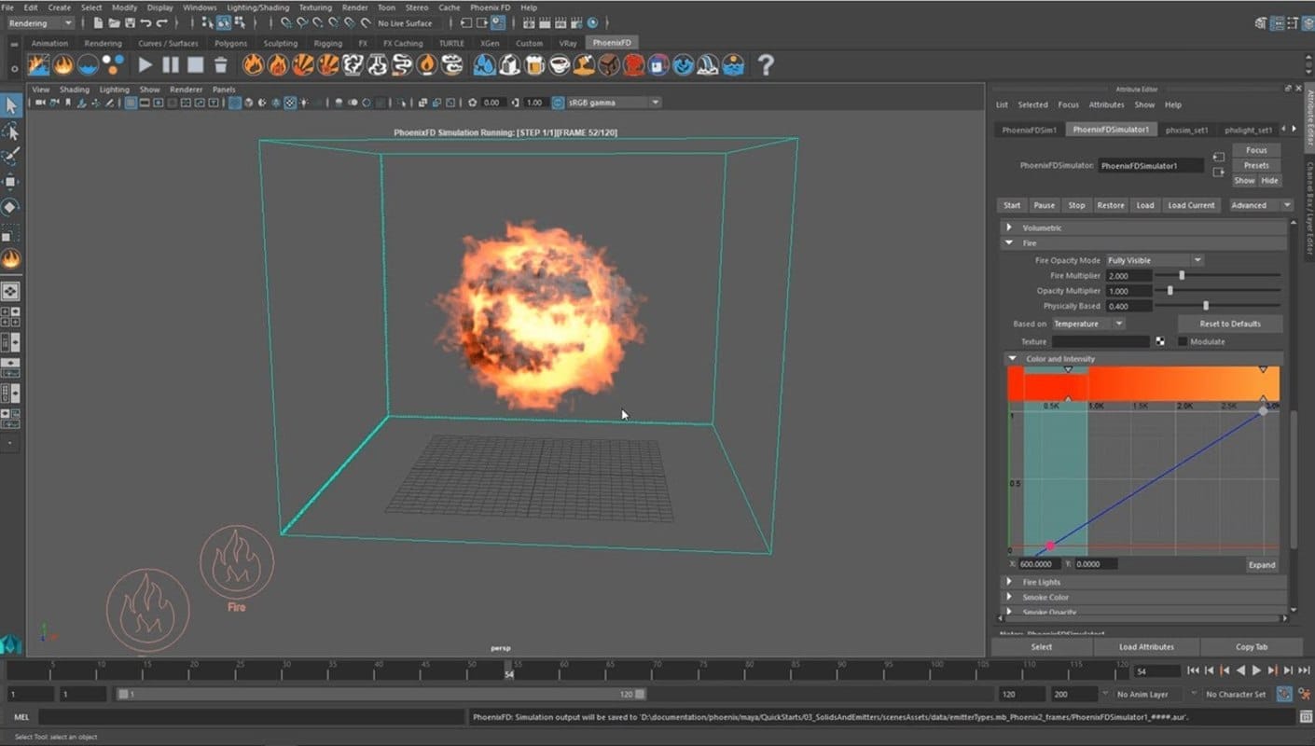1315x746 pixels.
Task: Open the Phoenix FD menu
Action: [x=490, y=7]
